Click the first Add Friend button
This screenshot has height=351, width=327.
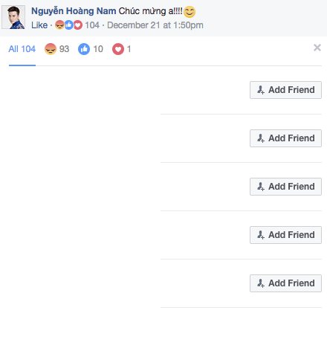click(x=285, y=90)
